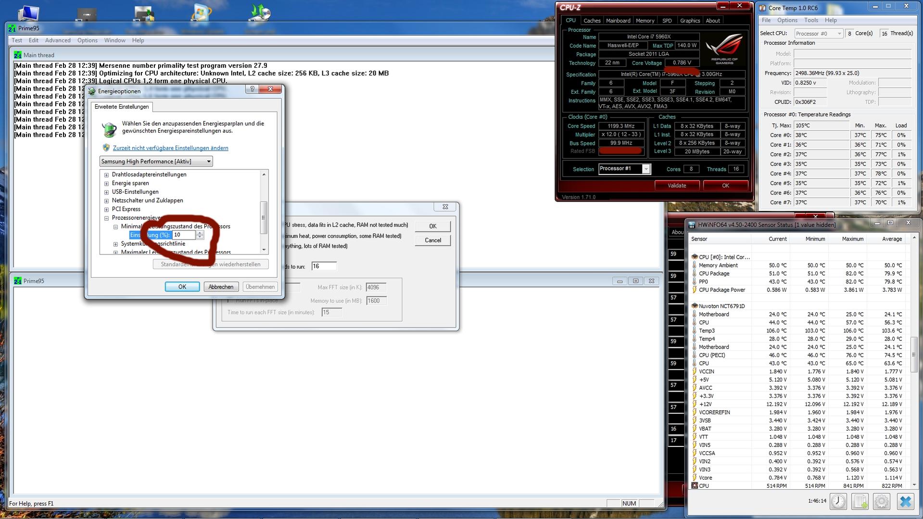Expand the Systemkühlungsrichtlinie tree node
This screenshot has width=923, height=519.
pos(115,244)
